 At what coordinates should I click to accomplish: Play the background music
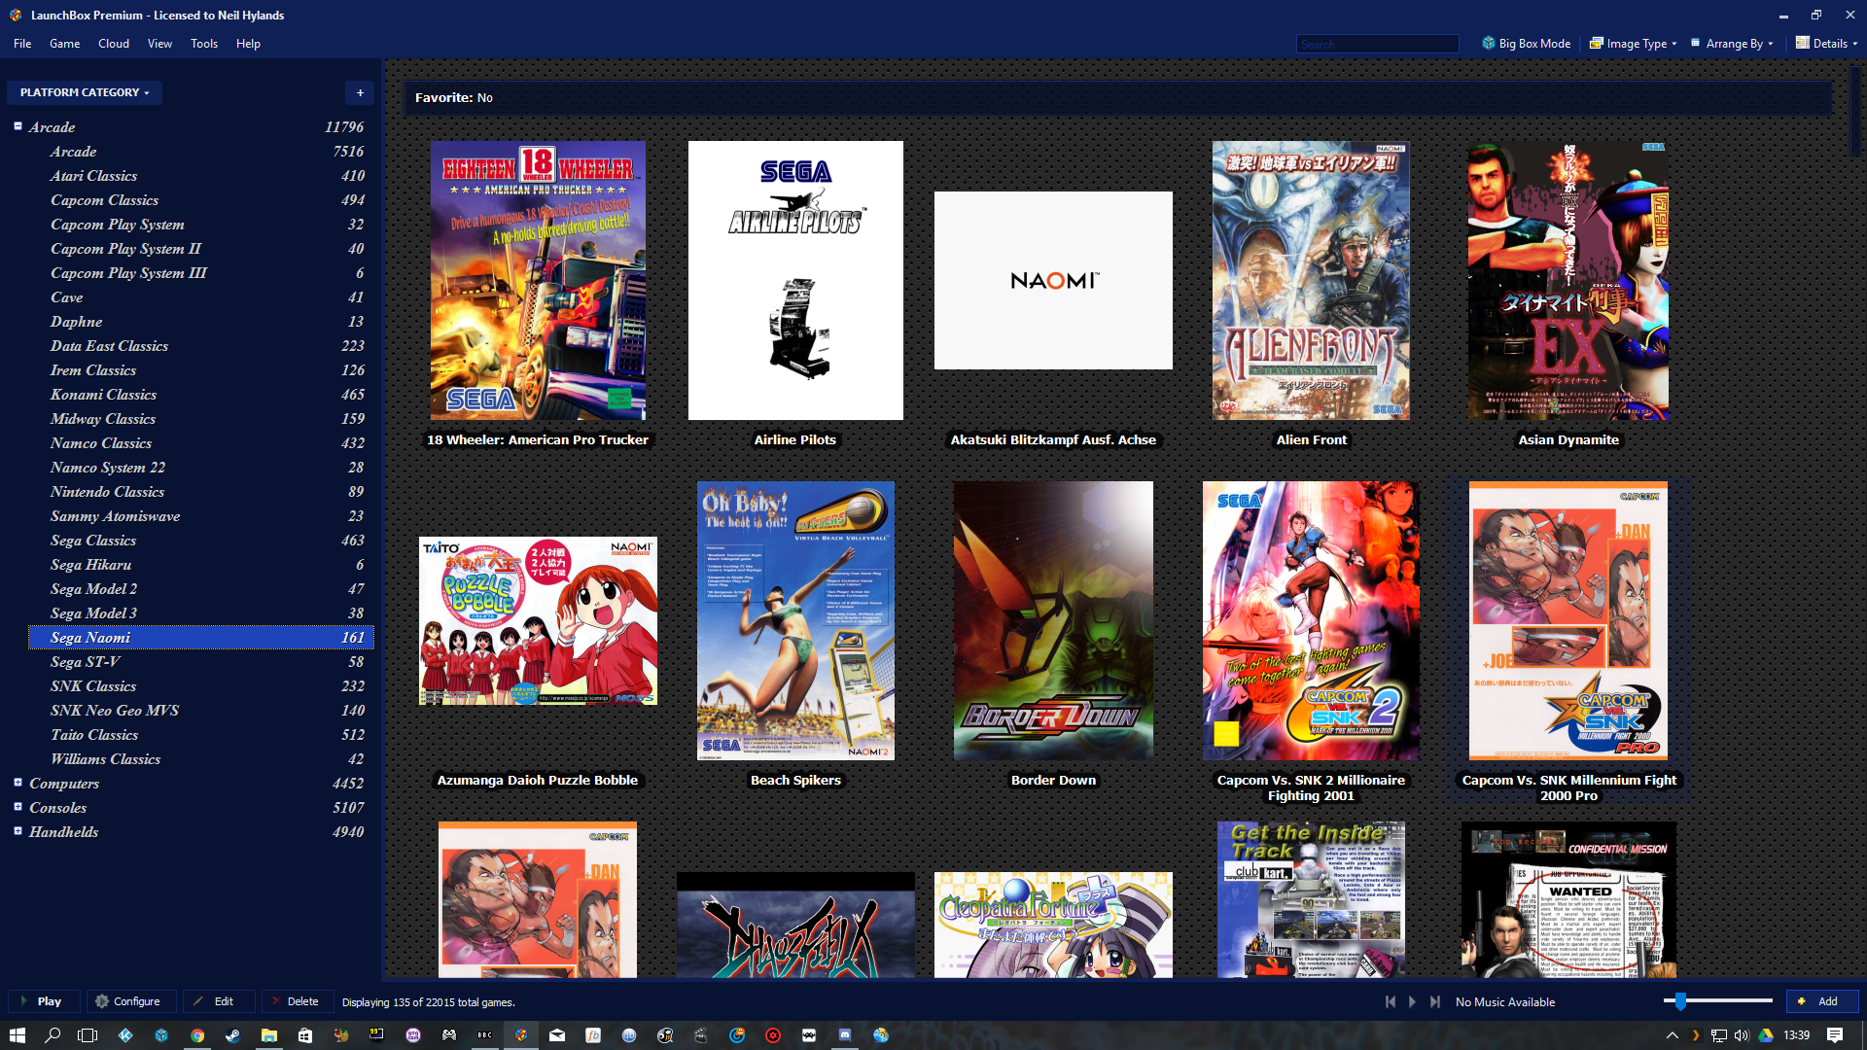tap(1412, 1001)
